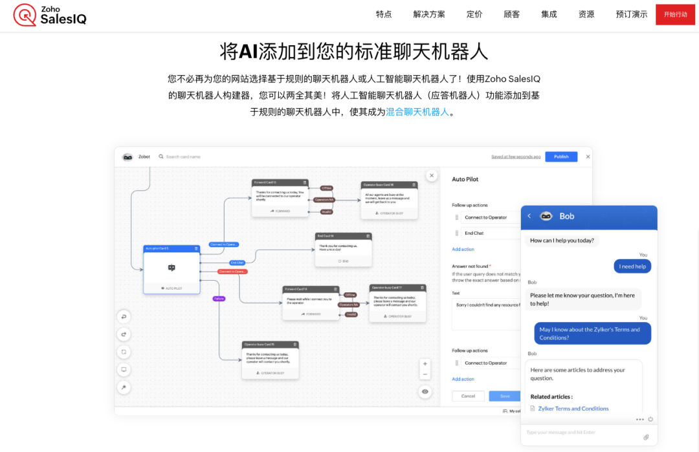Click the pin tool icon on canvas toolbar

pos(124,387)
